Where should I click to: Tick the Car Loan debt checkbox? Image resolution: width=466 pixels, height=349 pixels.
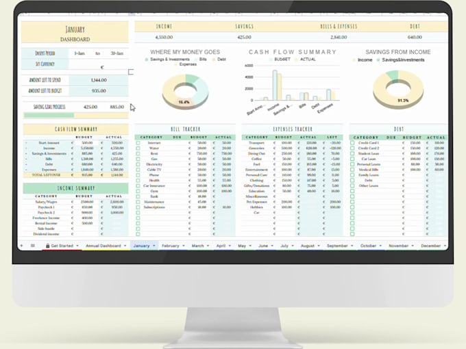click(x=352, y=159)
